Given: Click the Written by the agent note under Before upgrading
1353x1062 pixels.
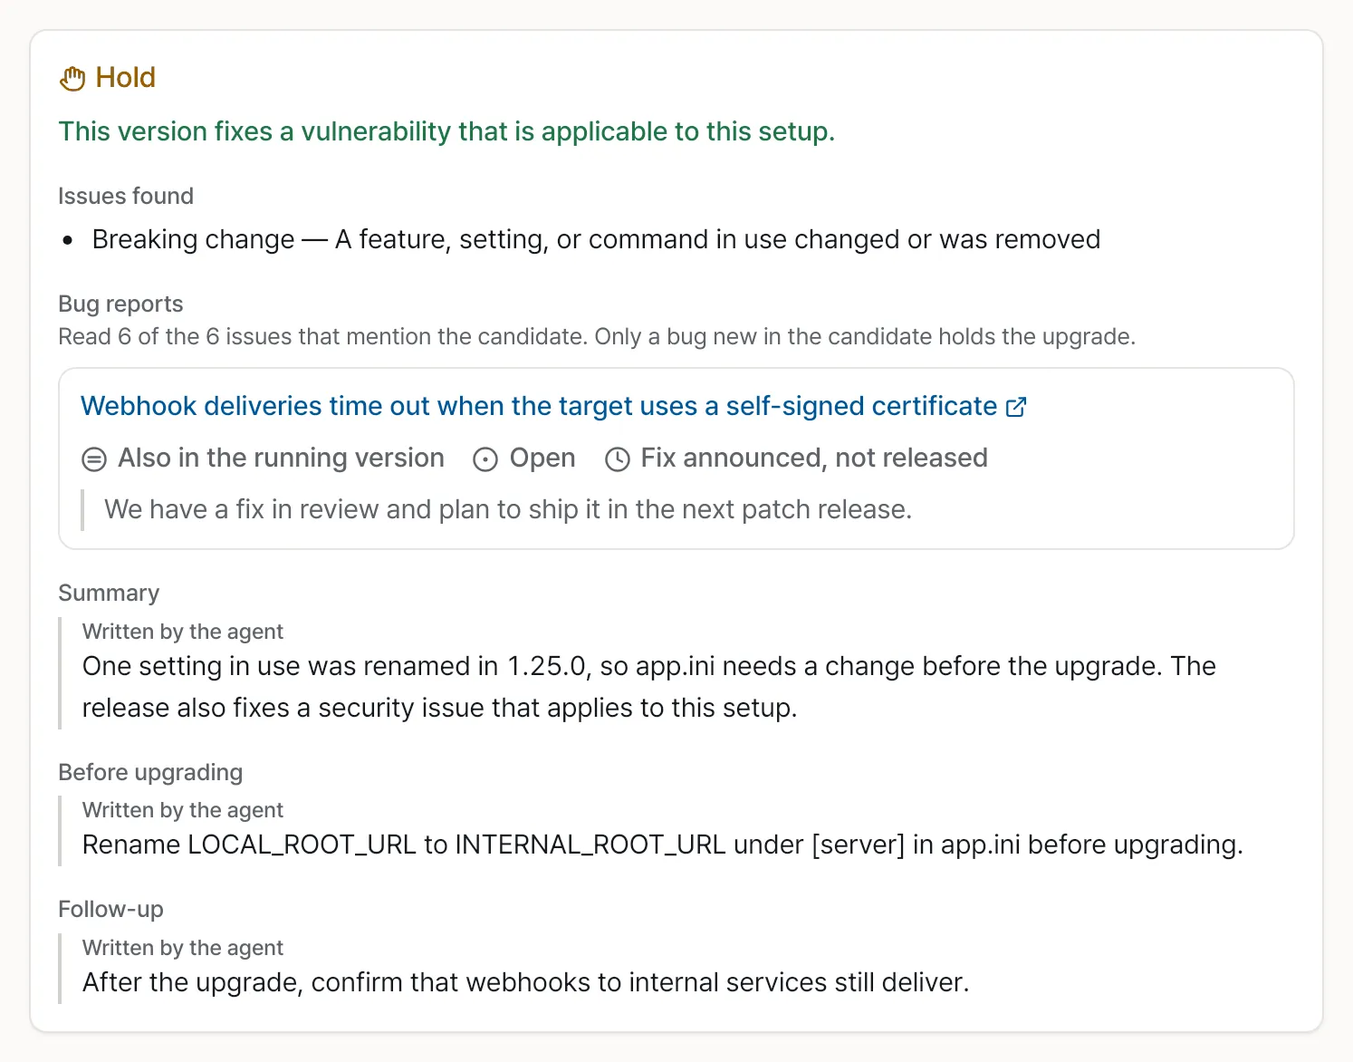Looking at the screenshot, I should [x=183, y=810].
